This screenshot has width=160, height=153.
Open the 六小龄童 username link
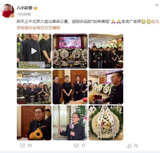[x=24, y=8]
